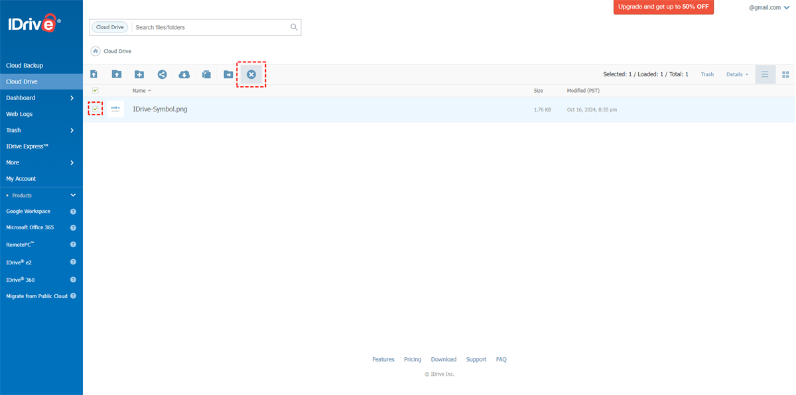Open the IDrive-Symbol.png thumbnail
Screen dimensions: 796x395
click(116, 109)
